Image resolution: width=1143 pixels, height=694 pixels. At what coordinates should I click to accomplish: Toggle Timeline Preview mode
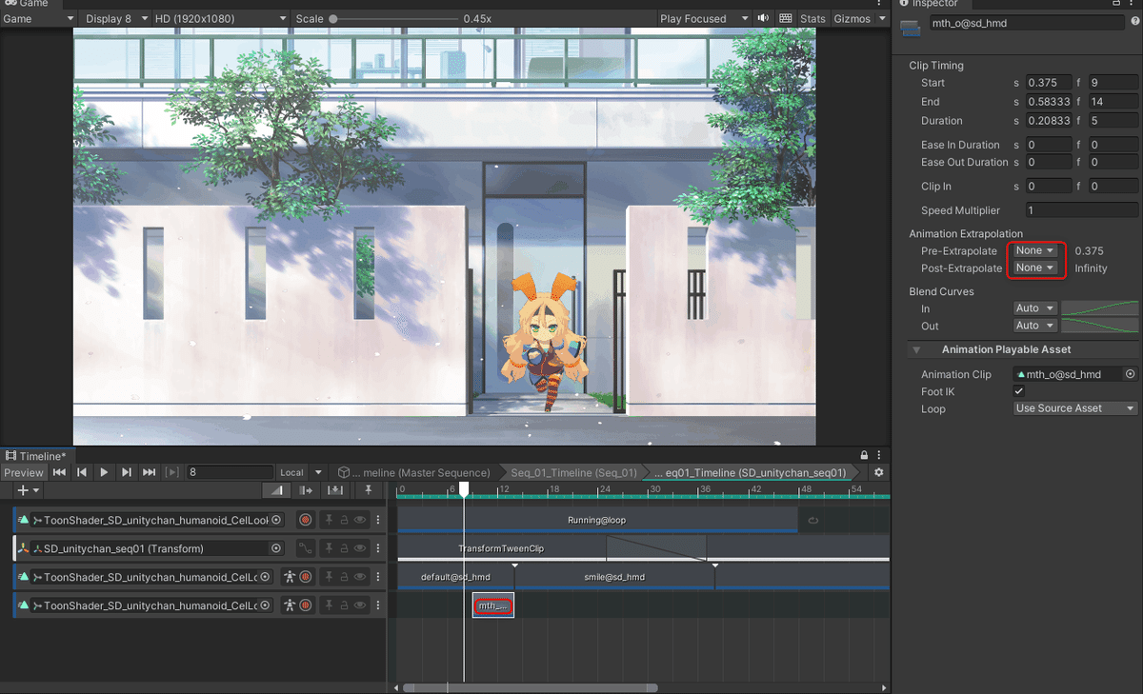(24, 472)
